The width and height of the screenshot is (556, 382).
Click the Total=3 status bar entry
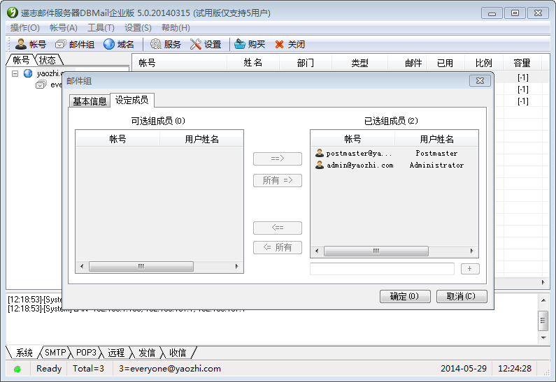tap(88, 369)
